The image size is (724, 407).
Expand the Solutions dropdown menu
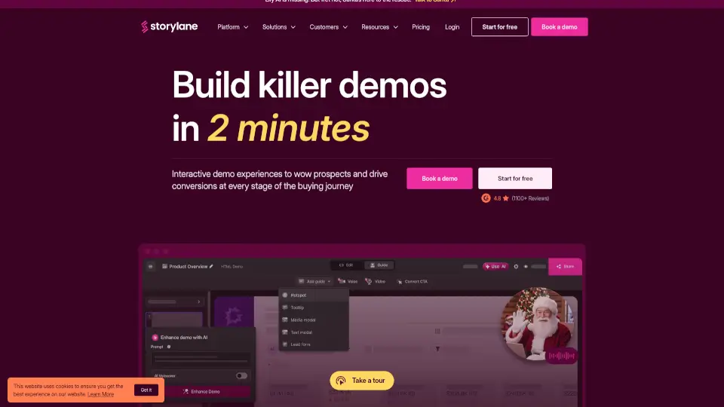pos(278,27)
